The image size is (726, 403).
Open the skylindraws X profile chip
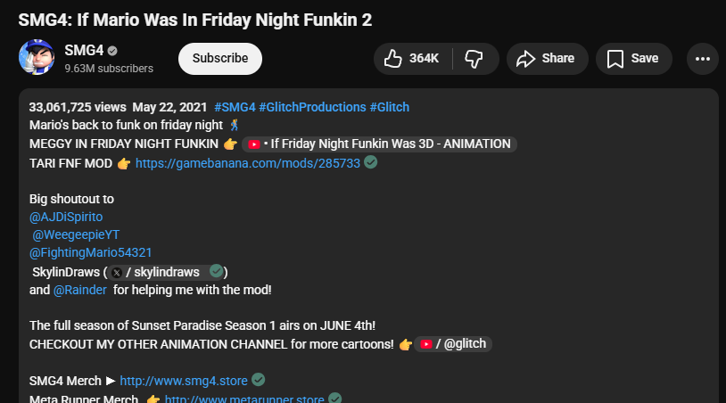pyautogui.click(x=167, y=272)
